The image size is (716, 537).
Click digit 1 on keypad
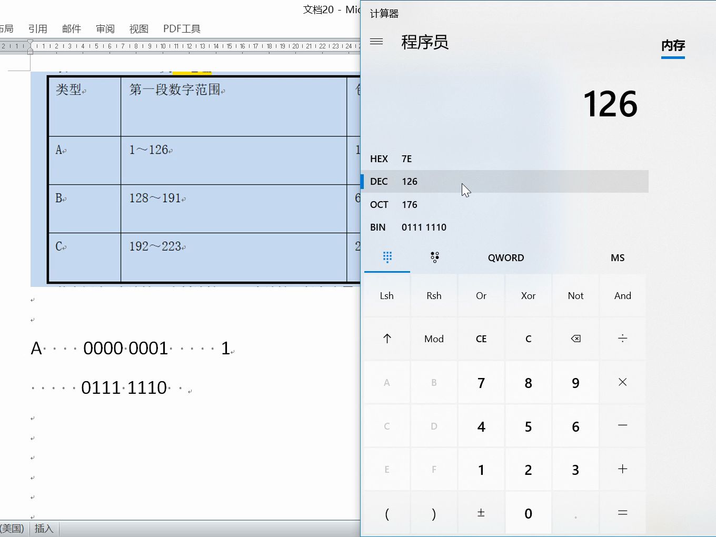(481, 470)
